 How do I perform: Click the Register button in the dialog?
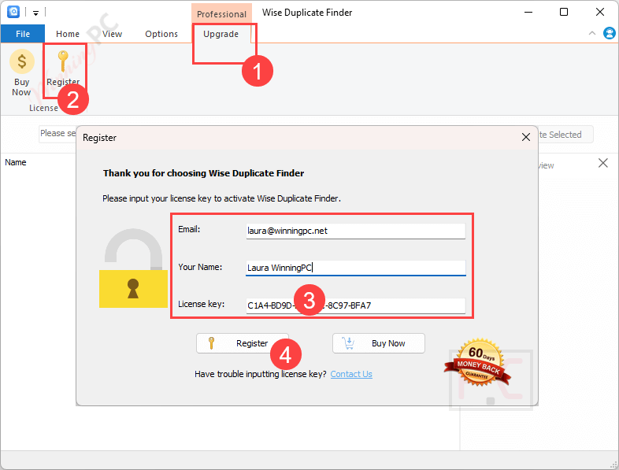[242, 343]
